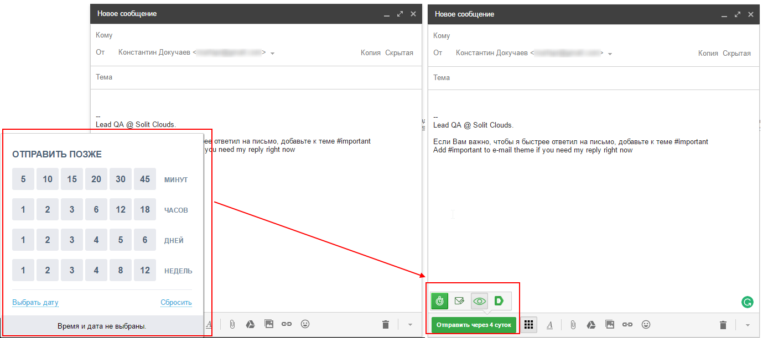Pick 12 in the ЧАСОВ row

pyautogui.click(x=121, y=209)
